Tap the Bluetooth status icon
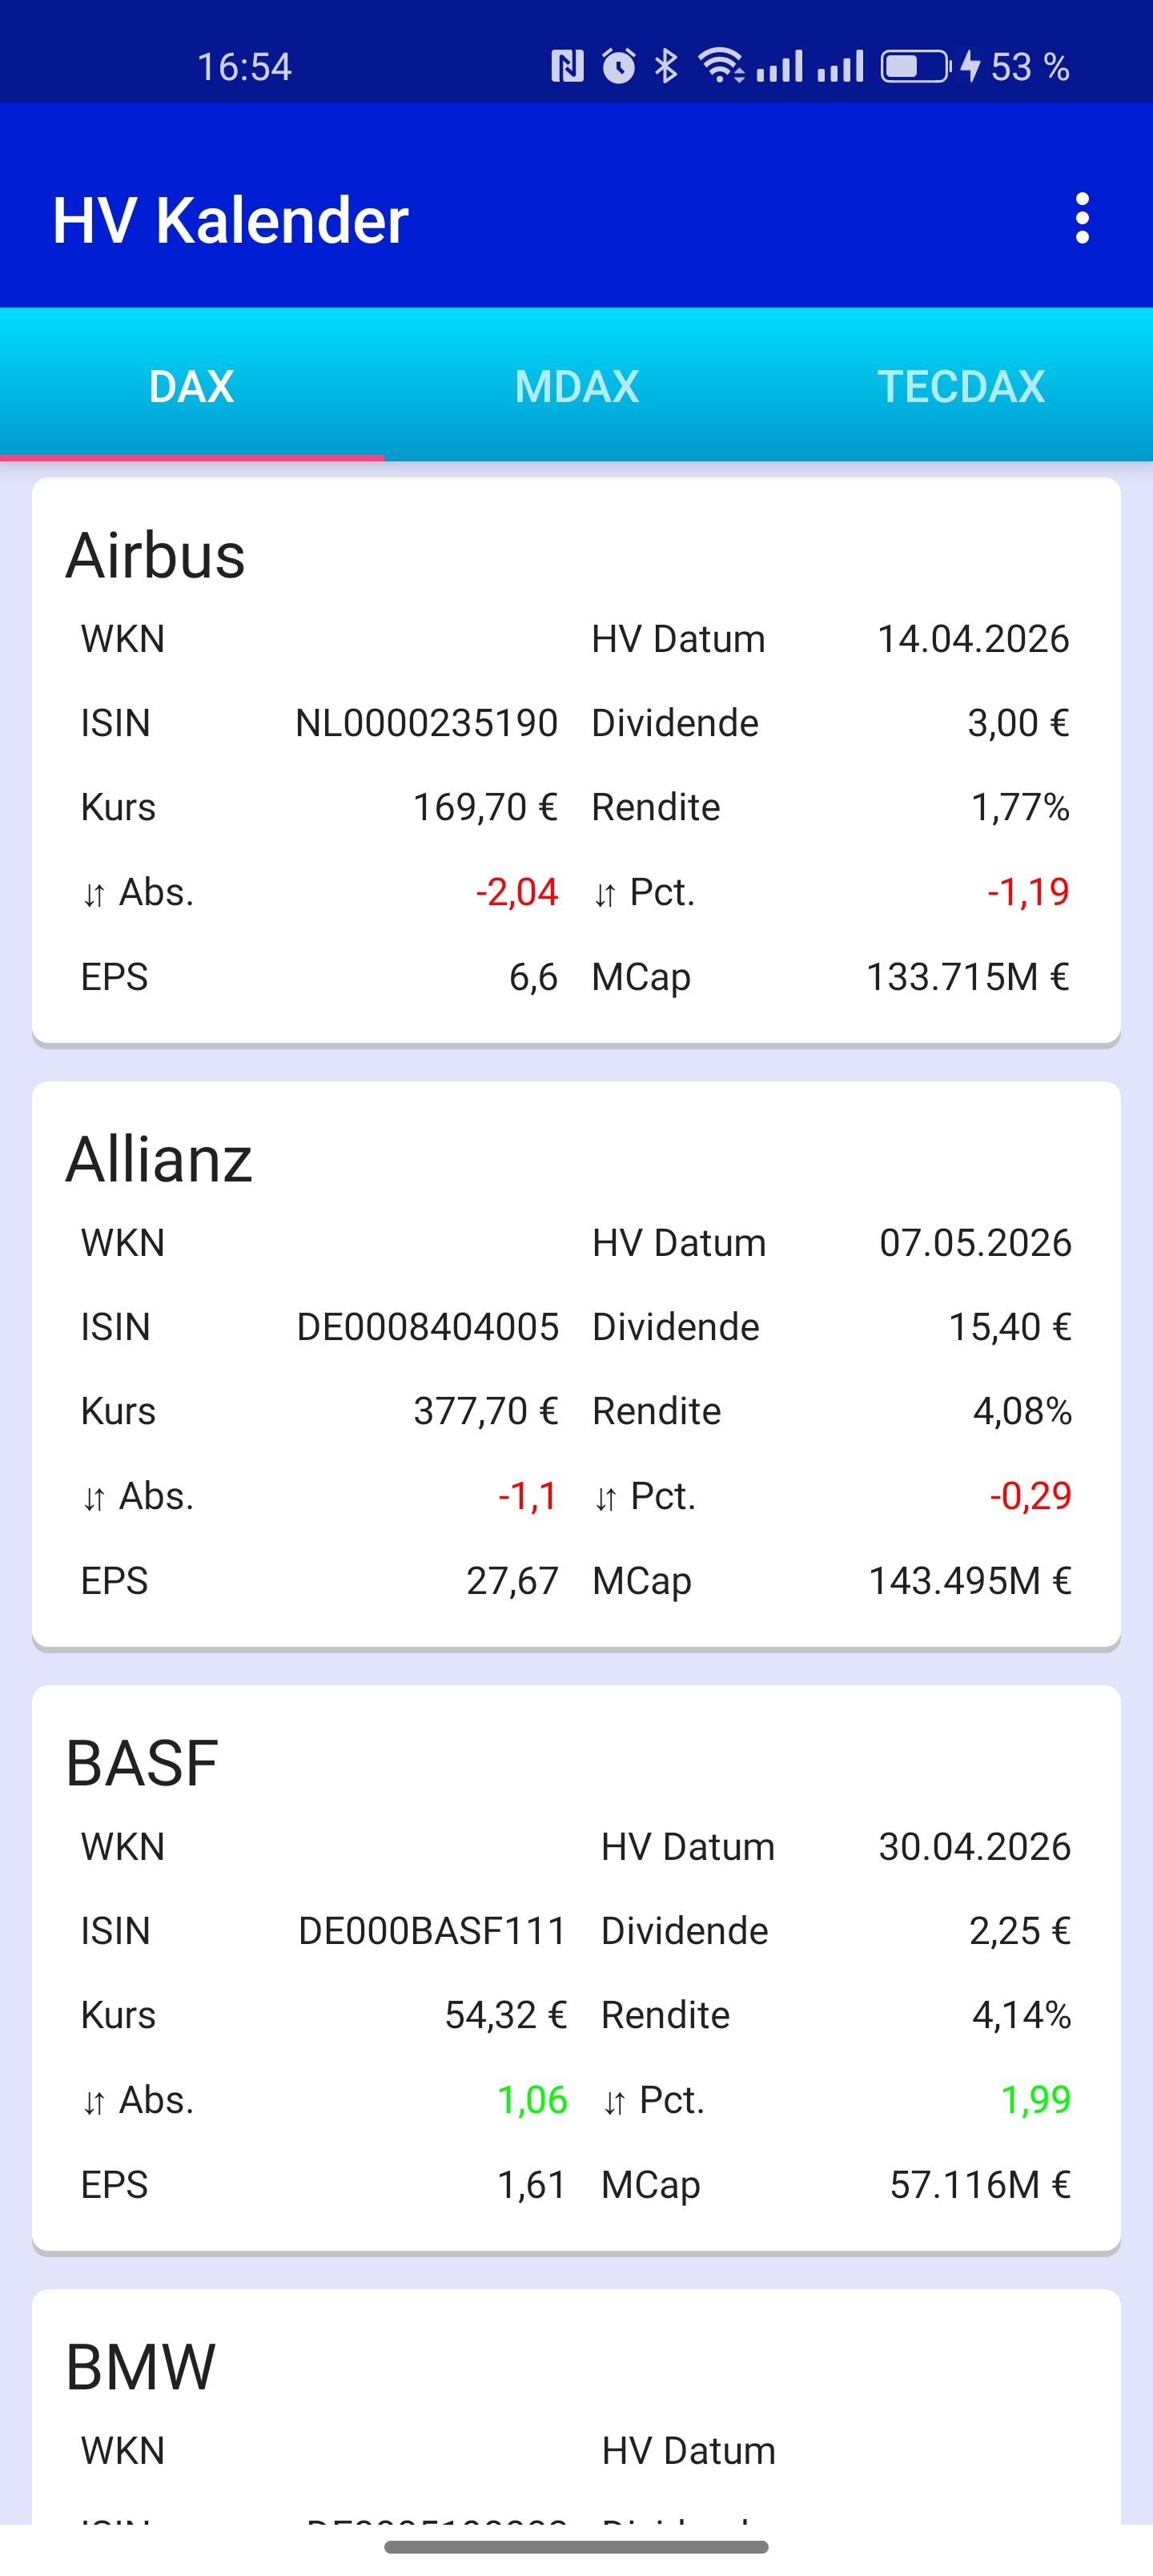The height and width of the screenshot is (2576, 1153). (666, 66)
